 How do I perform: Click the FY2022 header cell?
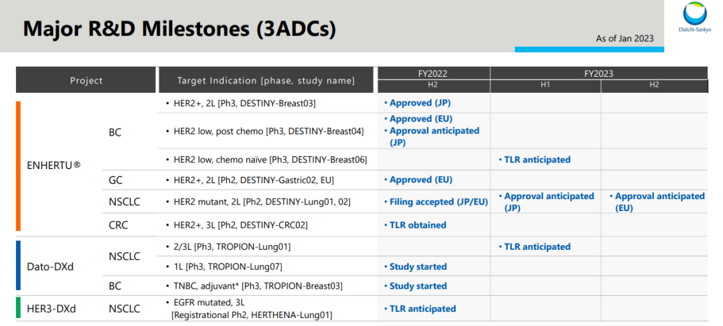433,73
